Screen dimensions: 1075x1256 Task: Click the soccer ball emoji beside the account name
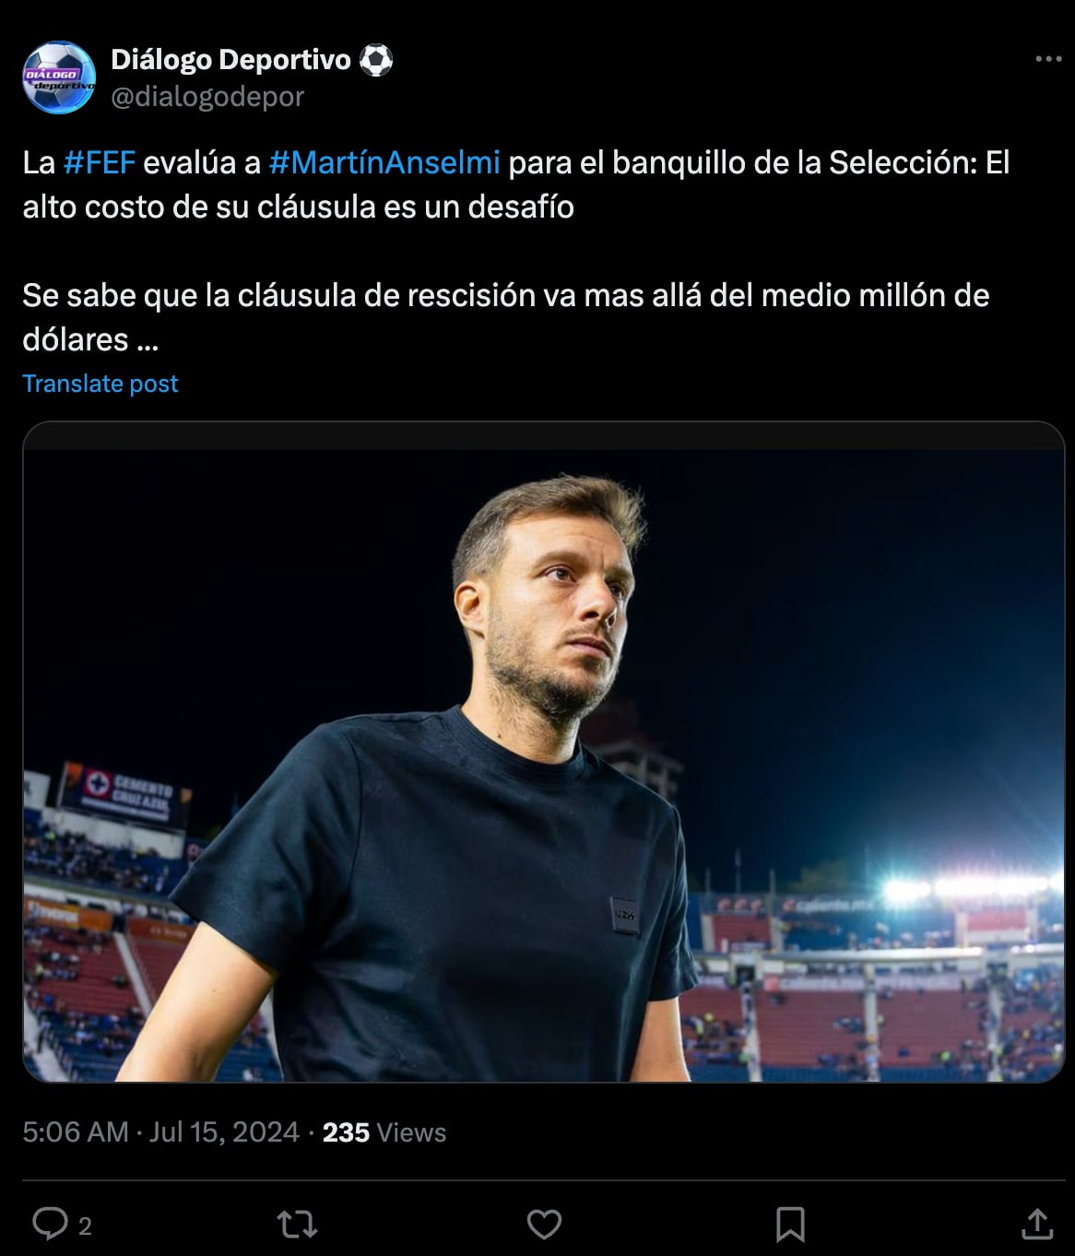[x=375, y=60]
